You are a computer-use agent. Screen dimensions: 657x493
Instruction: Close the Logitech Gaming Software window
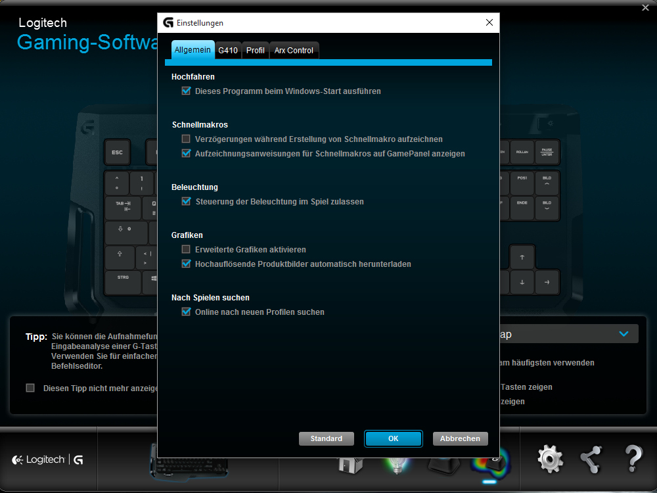tap(645, 7)
